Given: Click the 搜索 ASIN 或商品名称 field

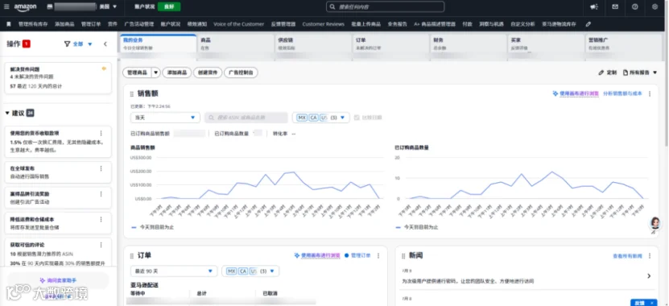Looking at the screenshot, I should 246,118.
